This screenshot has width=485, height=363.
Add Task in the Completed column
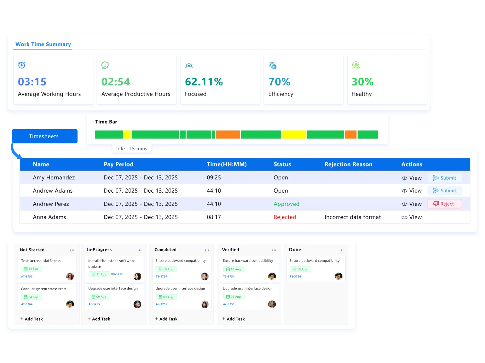click(x=166, y=319)
